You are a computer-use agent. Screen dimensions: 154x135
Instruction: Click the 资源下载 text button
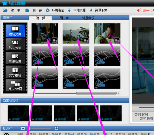click(x=101, y=10)
